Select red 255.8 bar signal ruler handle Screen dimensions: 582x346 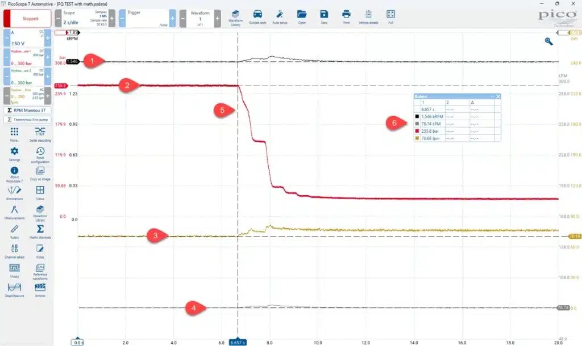61,86
